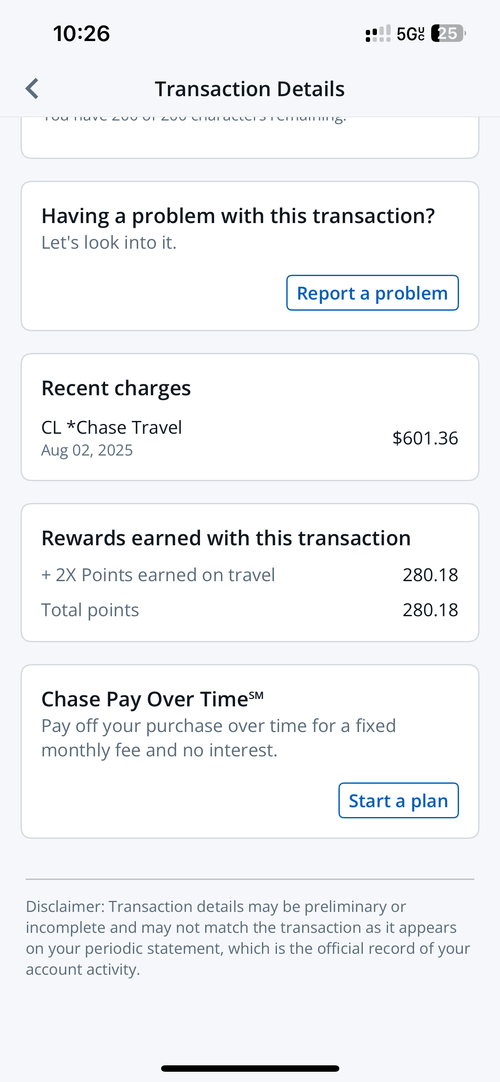Image resolution: width=500 pixels, height=1082 pixels.
Task: Tap the 5G network indicator
Action: (x=410, y=34)
